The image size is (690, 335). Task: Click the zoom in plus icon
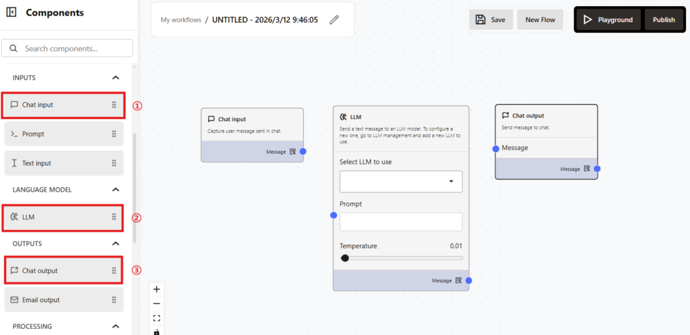(156, 289)
